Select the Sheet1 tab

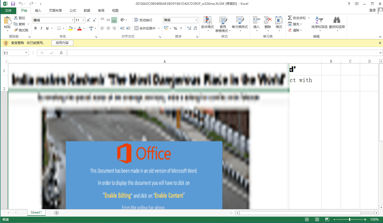pos(36,212)
